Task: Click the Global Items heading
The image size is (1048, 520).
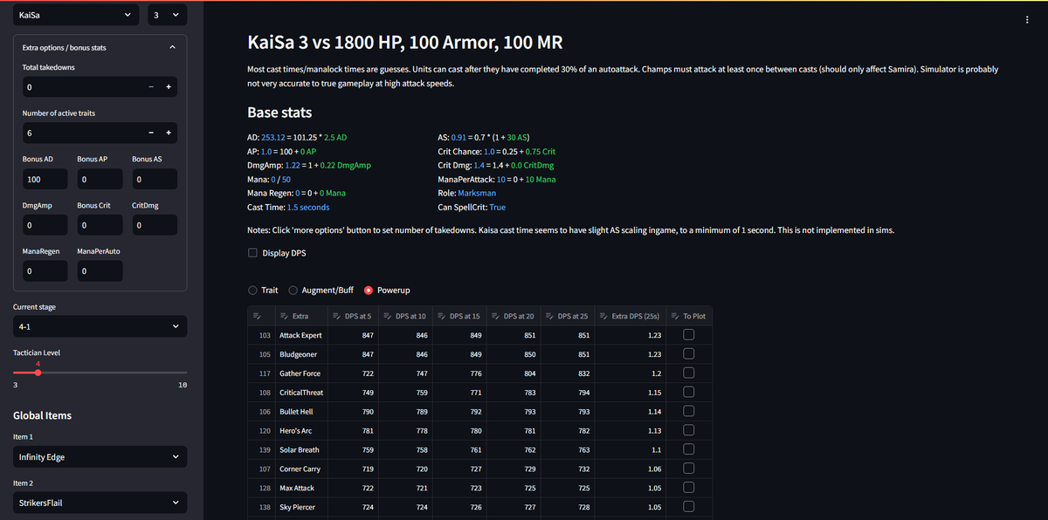Action: tap(42, 415)
